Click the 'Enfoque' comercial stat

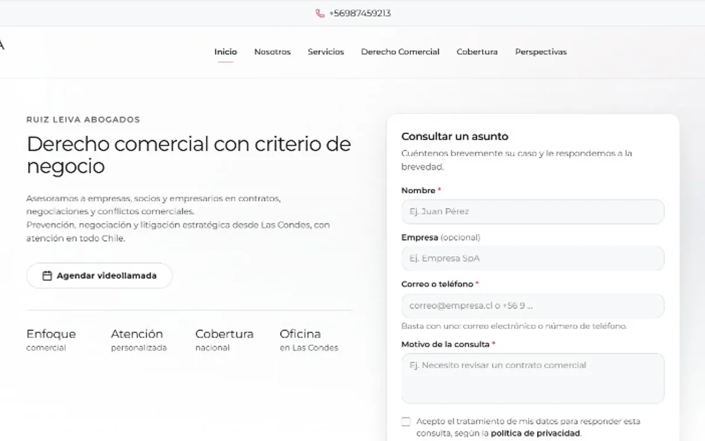(51, 339)
